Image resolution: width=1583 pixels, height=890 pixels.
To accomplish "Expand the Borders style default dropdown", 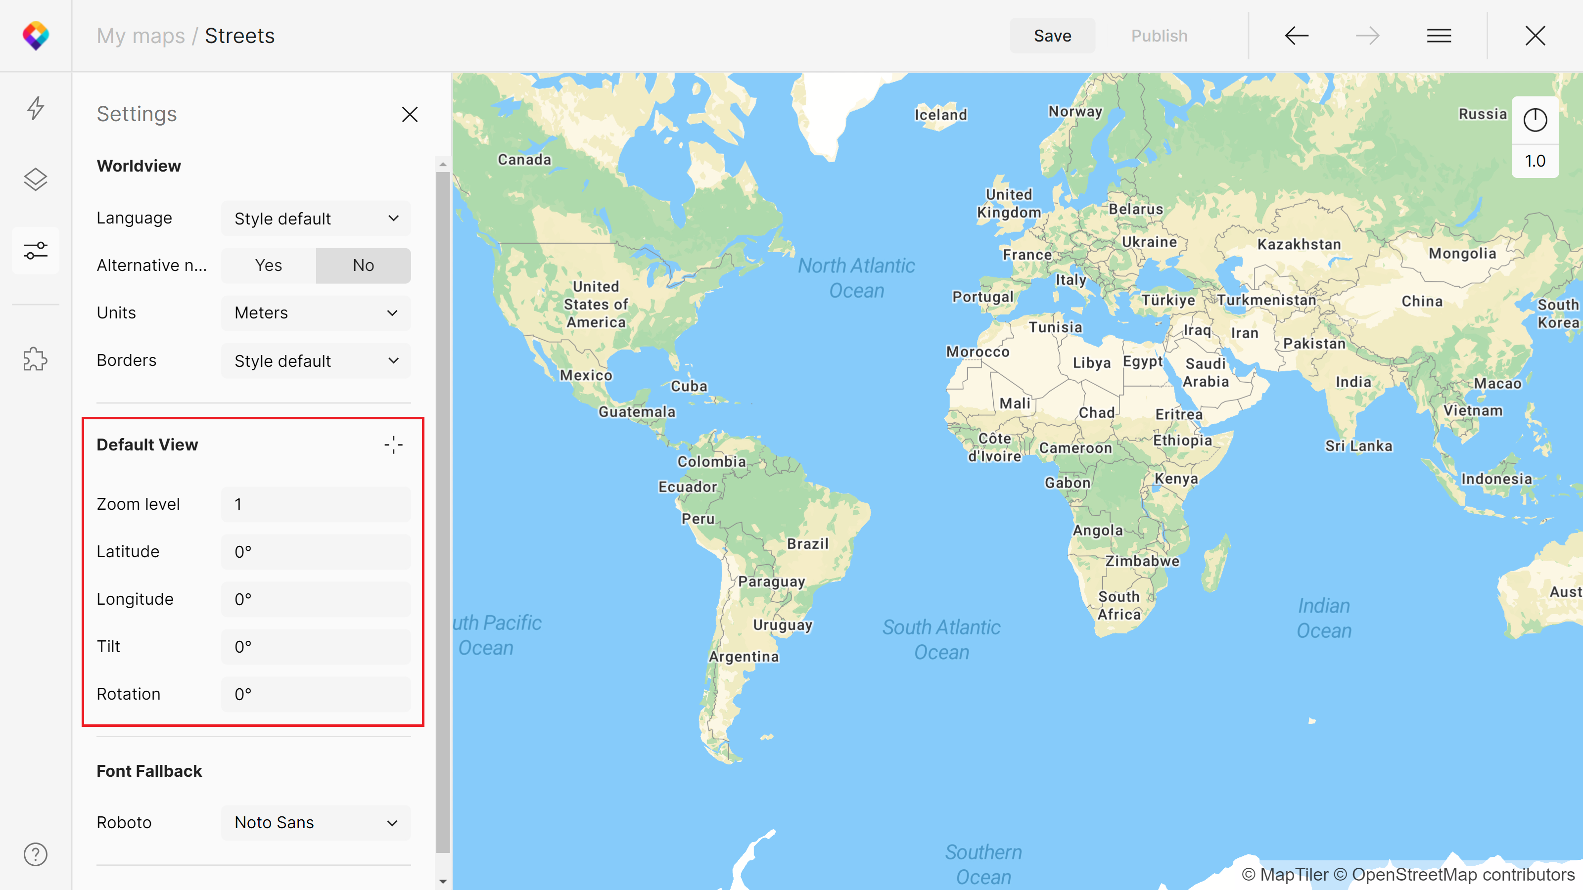I will tap(314, 359).
